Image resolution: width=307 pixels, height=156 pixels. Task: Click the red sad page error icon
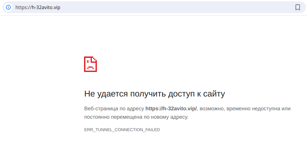90,64
